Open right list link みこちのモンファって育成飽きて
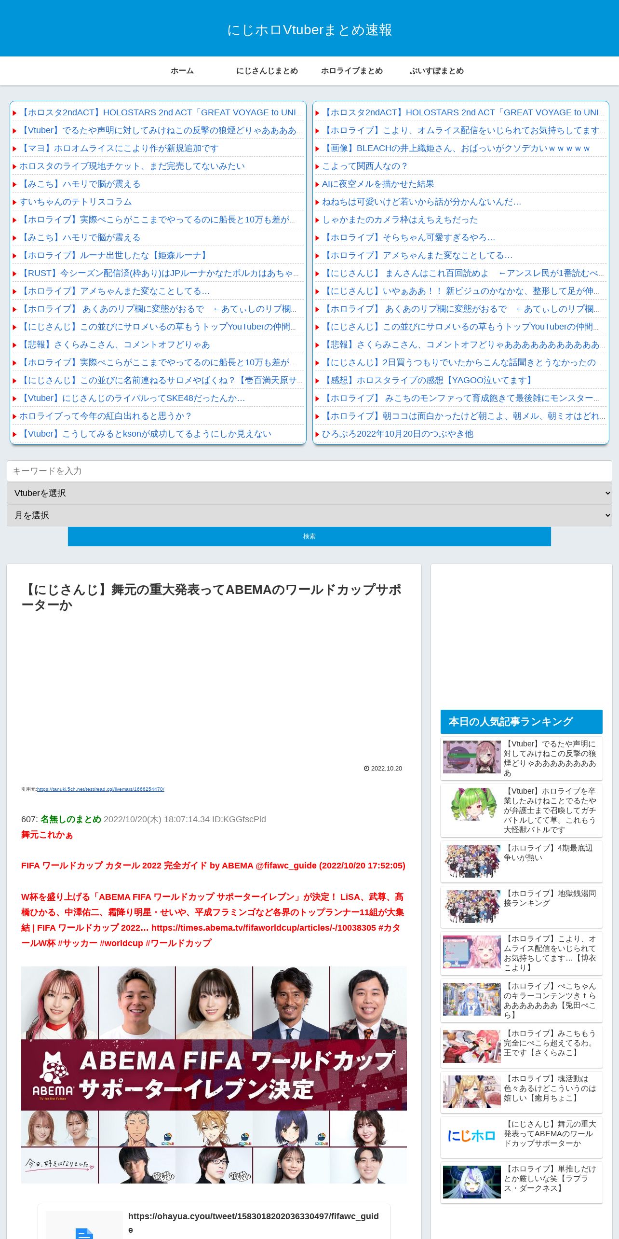This screenshot has width=619, height=1239. tap(461, 398)
